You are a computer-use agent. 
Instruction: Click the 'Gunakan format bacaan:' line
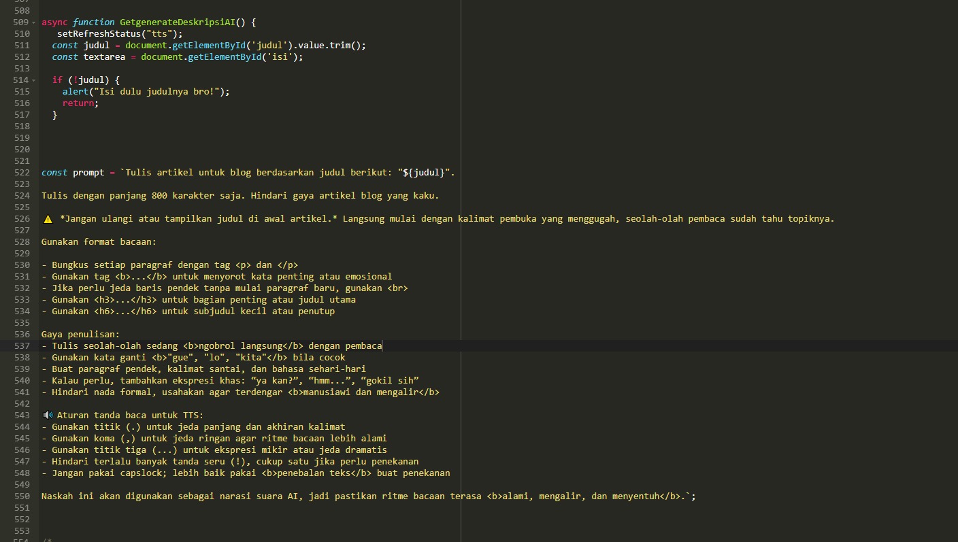pyautogui.click(x=99, y=242)
